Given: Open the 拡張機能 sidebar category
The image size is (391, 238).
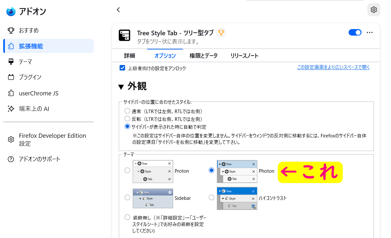Looking at the screenshot, I should pyautogui.click(x=49, y=46).
